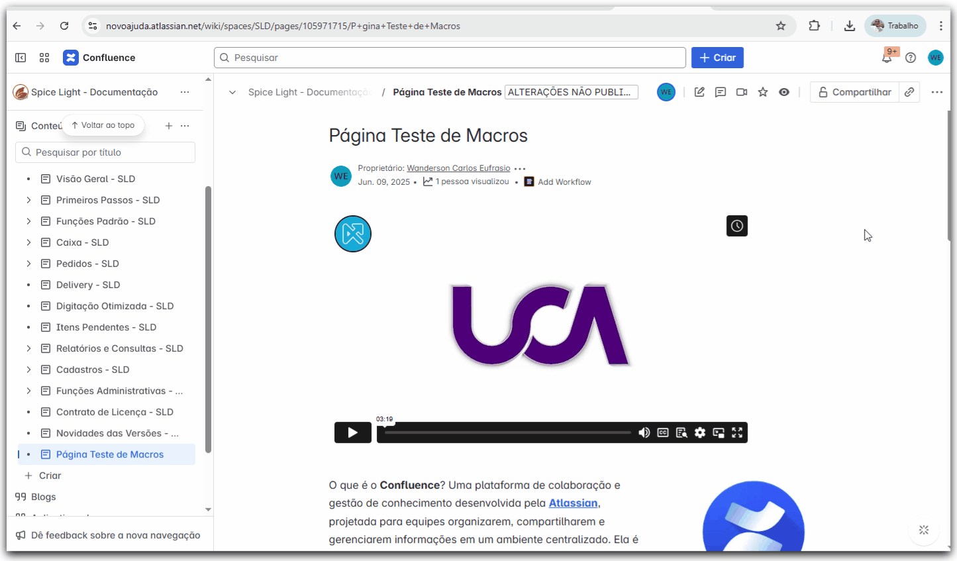The image size is (957, 561).
Task: Expand Funções Administrativas tree node
Action: (28, 391)
